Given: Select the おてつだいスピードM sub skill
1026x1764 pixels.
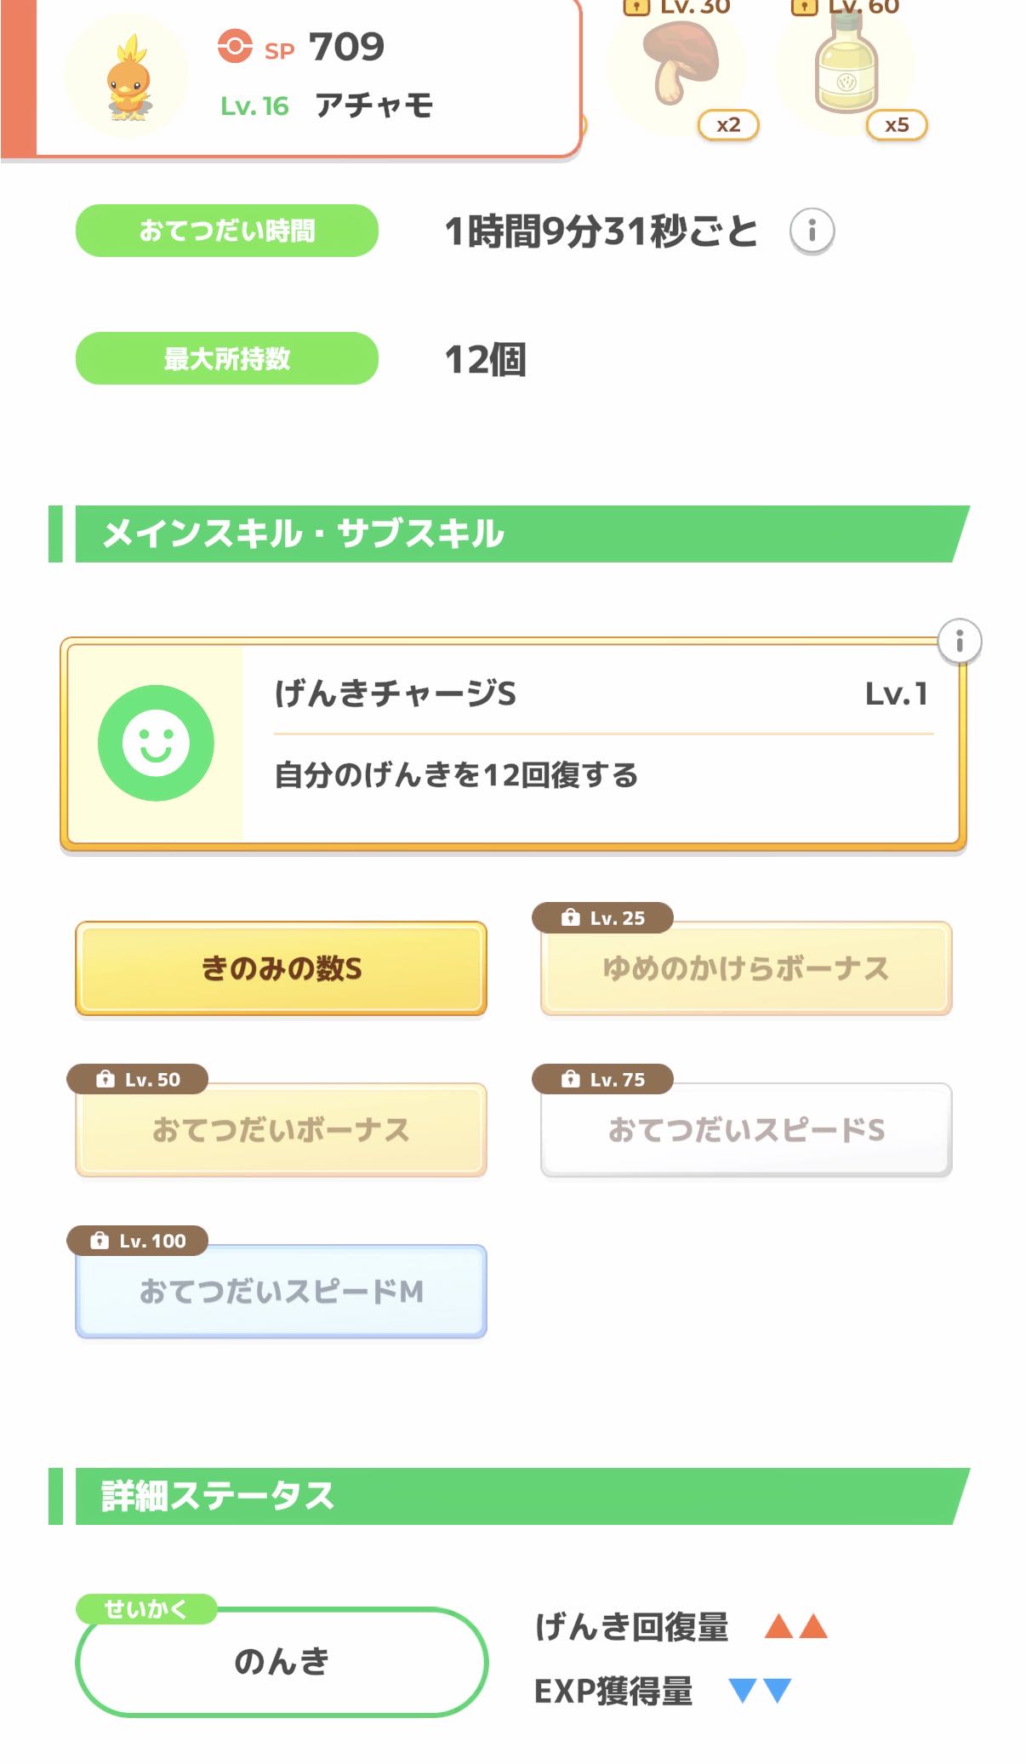Looking at the screenshot, I should pos(281,1293).
